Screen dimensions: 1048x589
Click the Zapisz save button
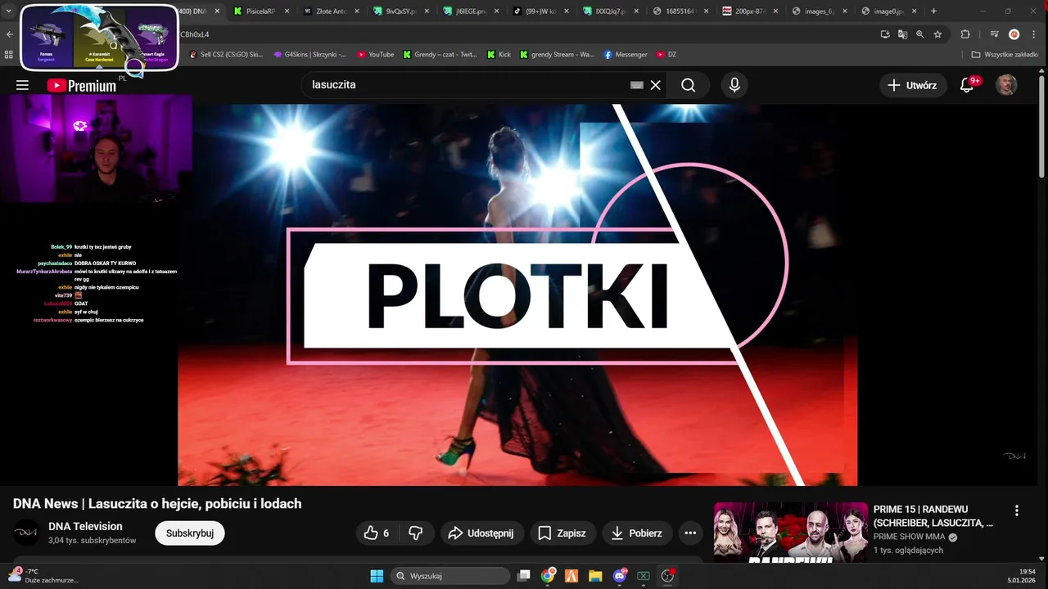(562, 533)
